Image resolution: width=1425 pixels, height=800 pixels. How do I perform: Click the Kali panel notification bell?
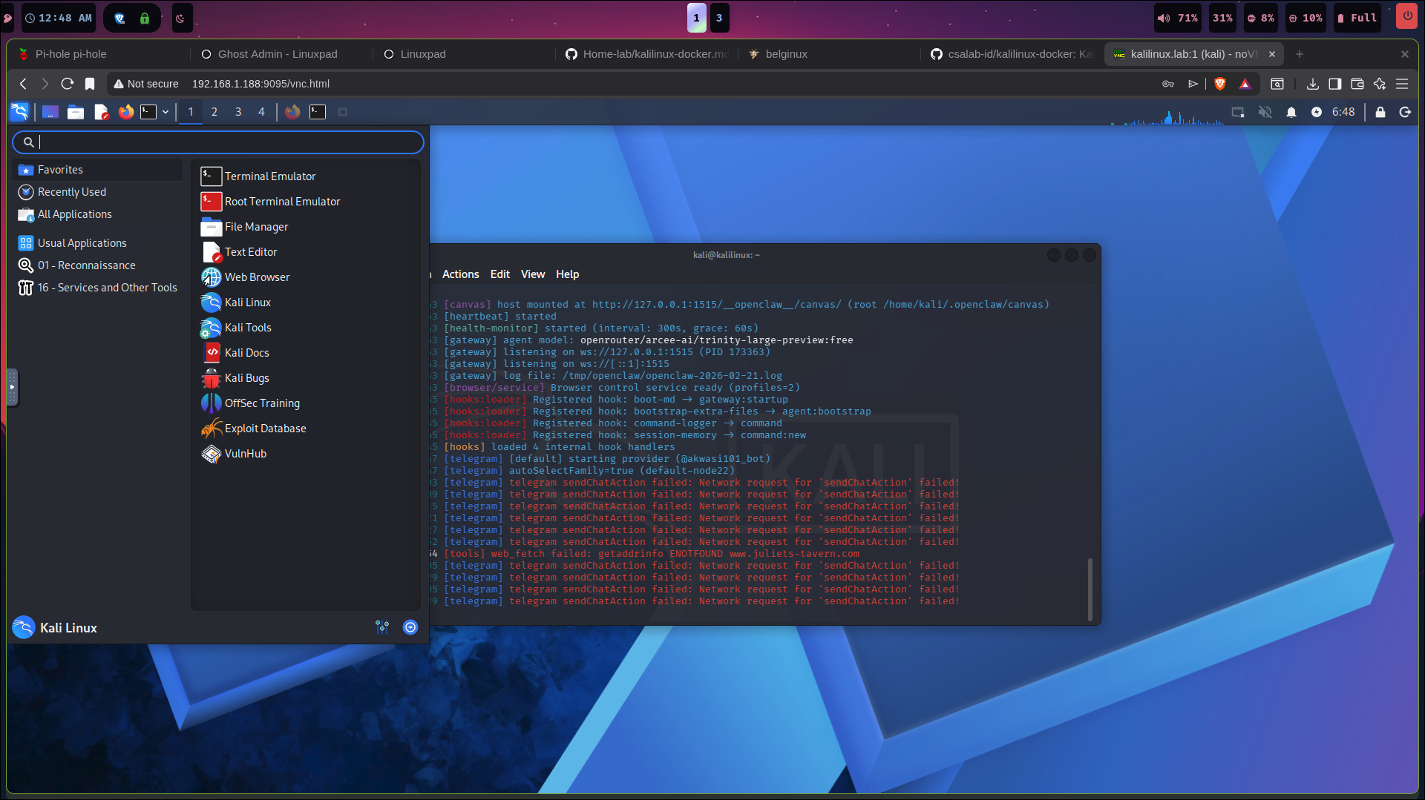(1291, 112)
